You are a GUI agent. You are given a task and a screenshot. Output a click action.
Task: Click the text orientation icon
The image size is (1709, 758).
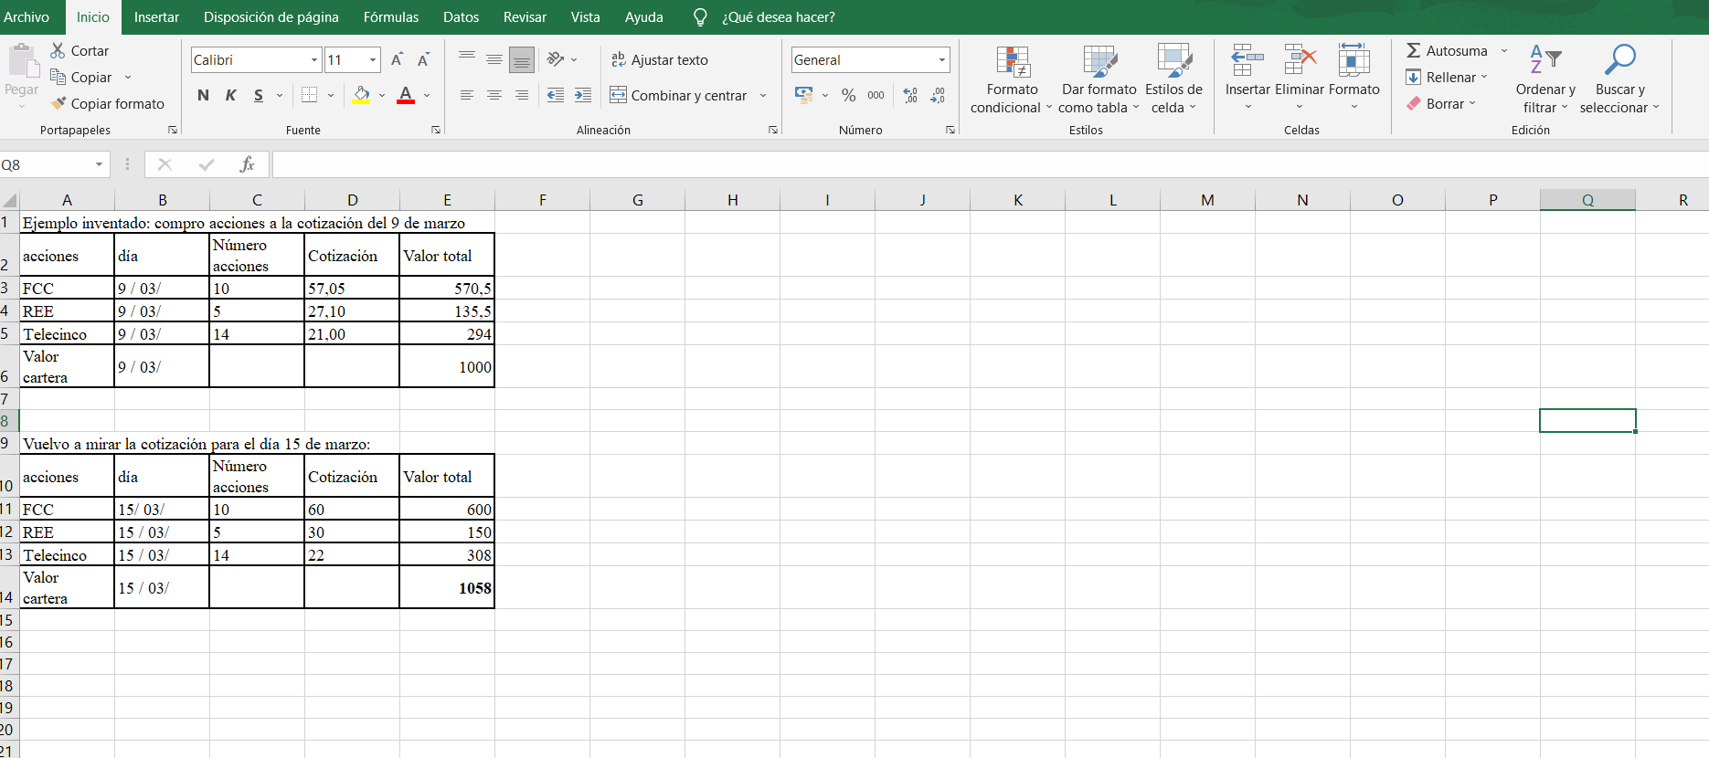tap(556, 59)
